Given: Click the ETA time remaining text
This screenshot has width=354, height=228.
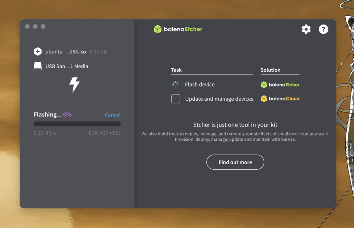Looking at the screenshot, I should tap(104, 133).
